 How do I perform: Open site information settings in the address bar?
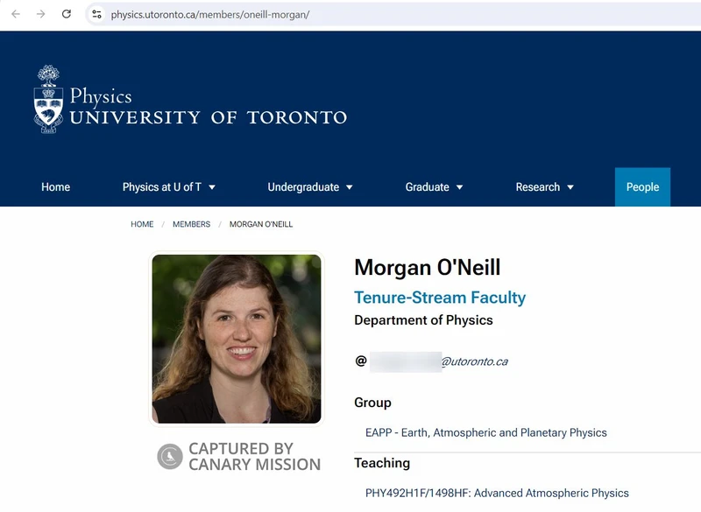(x=96, y=15)
